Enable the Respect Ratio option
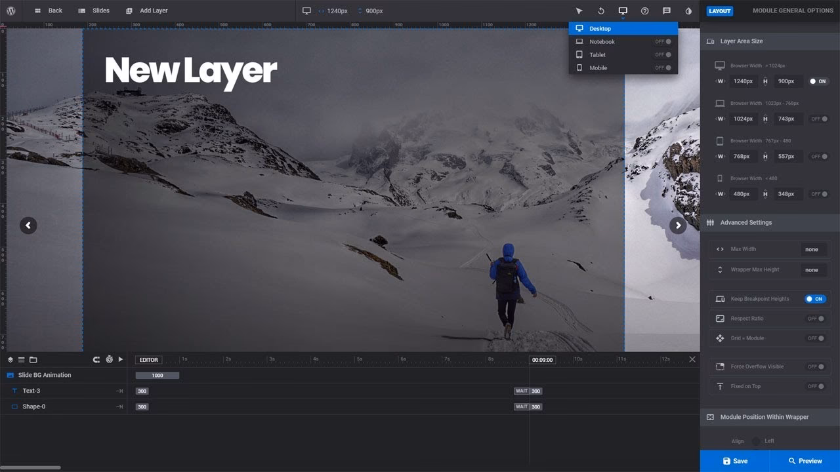 (816, 318)
